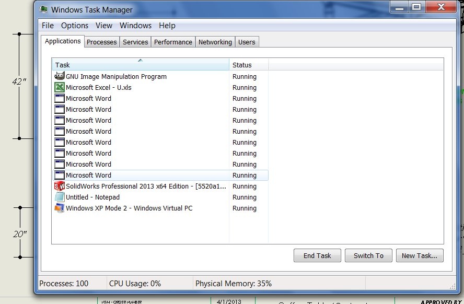
Task: Click the Untitled - Notepad icon
Action: [60, 197]
